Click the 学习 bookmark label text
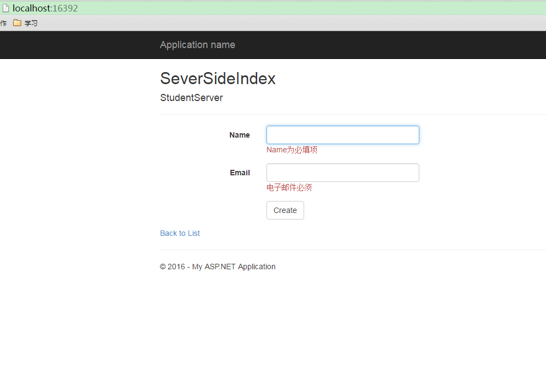 (31, 23)
